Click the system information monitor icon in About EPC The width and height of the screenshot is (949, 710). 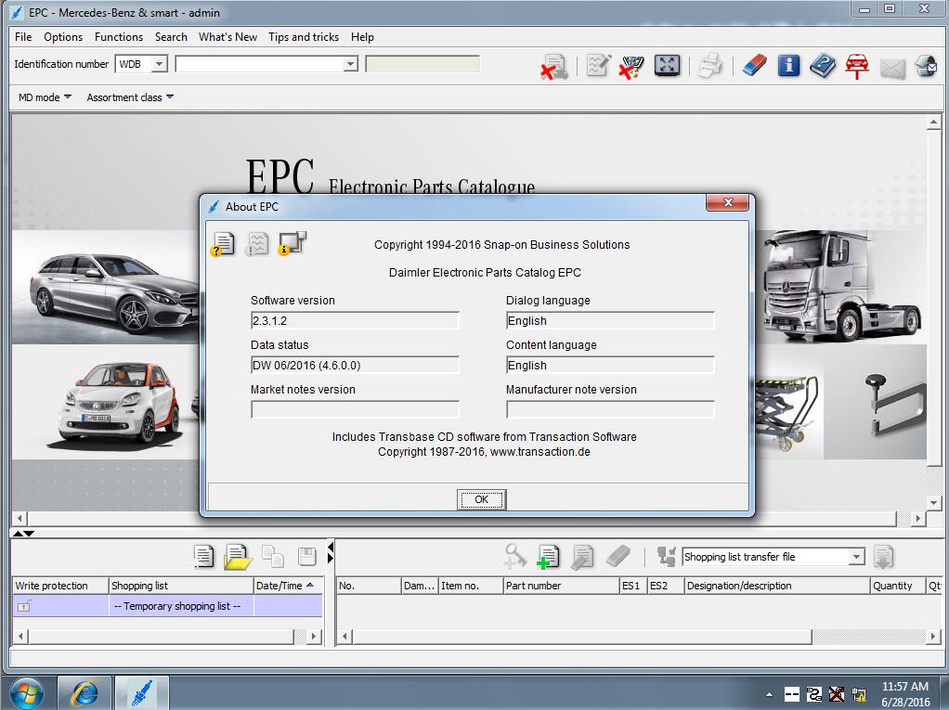tap(292, 243)
